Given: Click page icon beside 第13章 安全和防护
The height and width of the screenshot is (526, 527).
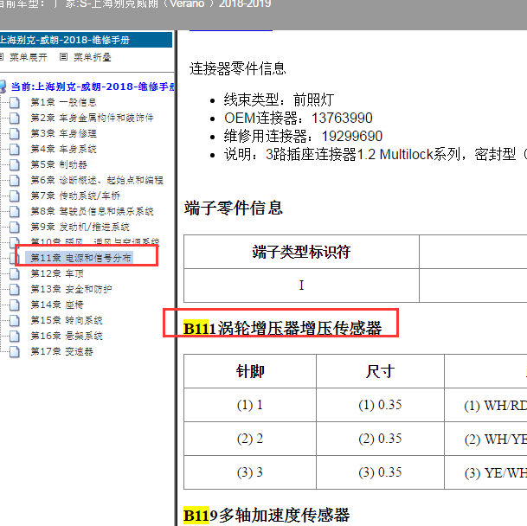Looking at the screenshot, I should (x=15, y=289).
